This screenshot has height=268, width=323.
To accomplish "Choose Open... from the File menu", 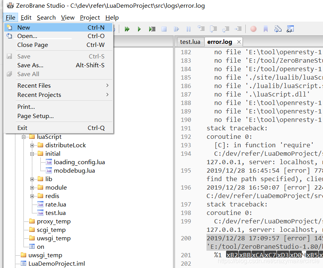I will 58,36.
